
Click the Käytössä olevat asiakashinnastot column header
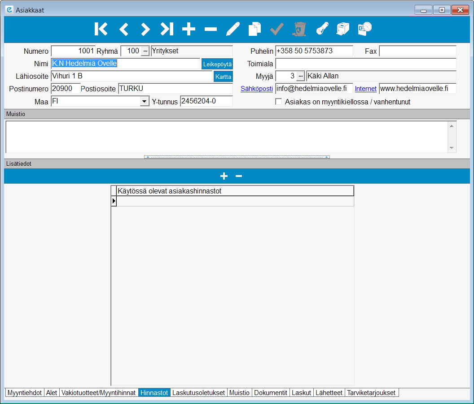235,191
